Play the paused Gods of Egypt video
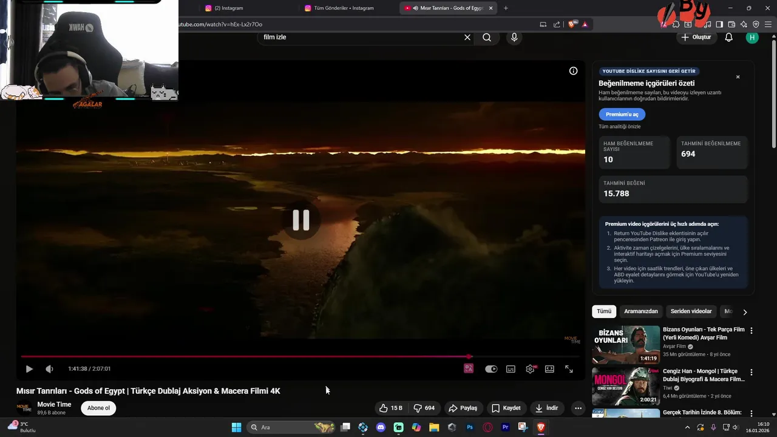The image size is (777, 437). point(29,369)
